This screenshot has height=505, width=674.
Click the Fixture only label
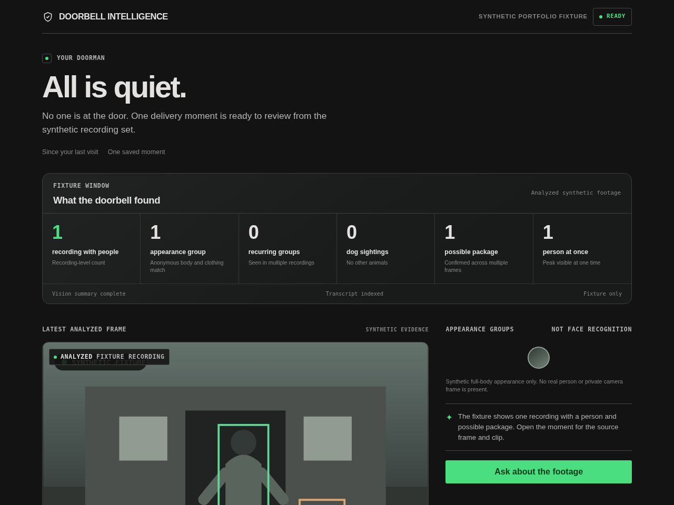[x=602, y=294]
